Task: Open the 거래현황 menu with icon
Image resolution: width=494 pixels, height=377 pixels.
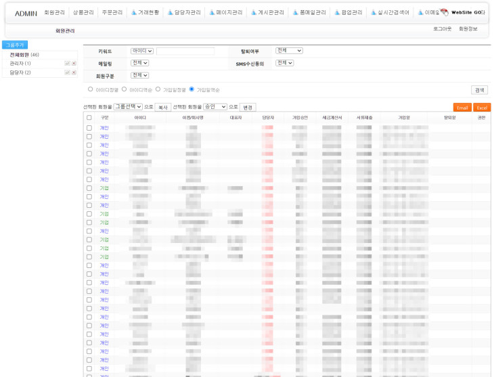Action: (x=145, y=12)
